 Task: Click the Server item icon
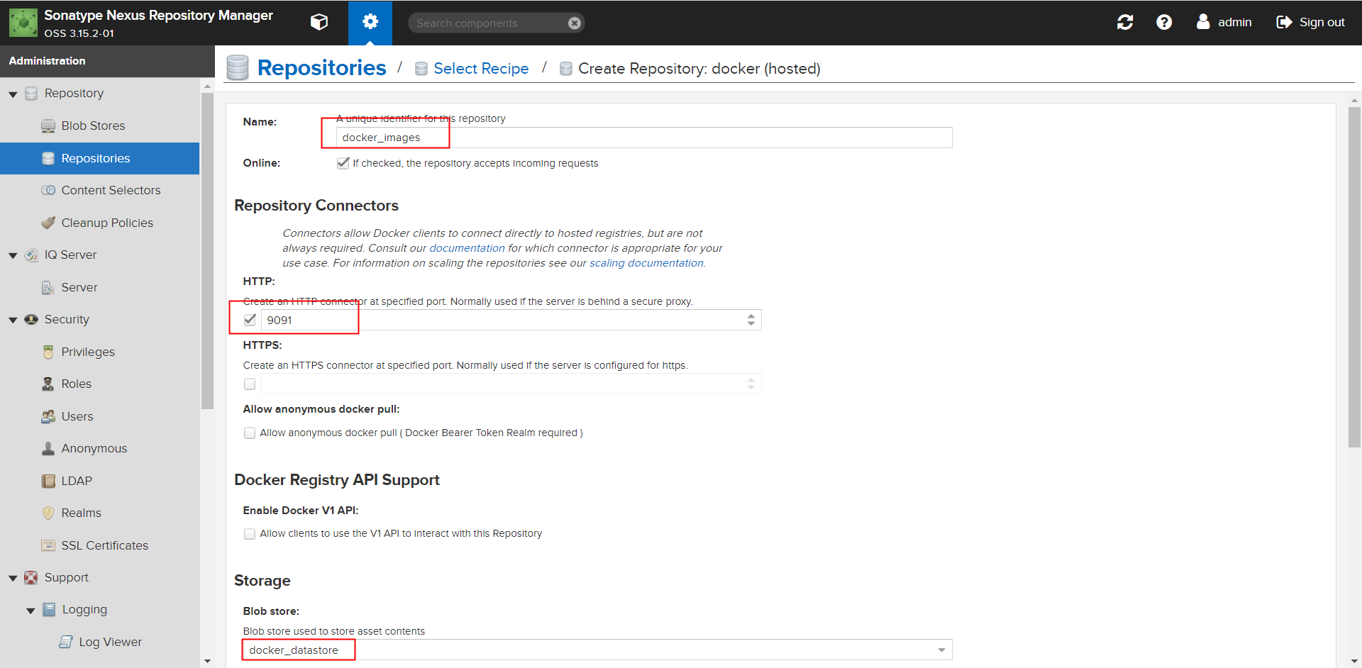tap(48, 287)
